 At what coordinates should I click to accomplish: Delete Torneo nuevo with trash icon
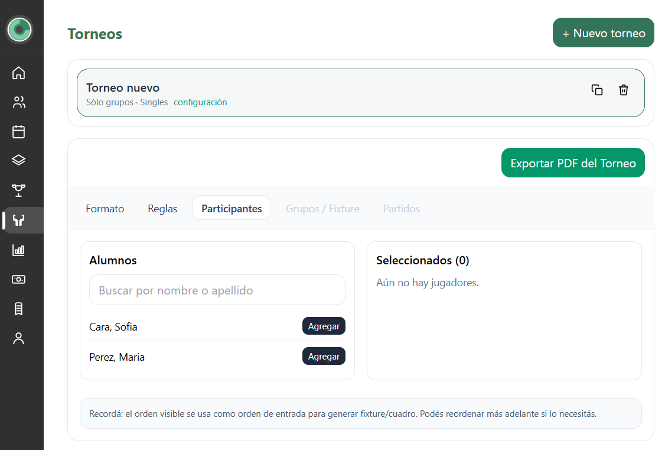624,90
